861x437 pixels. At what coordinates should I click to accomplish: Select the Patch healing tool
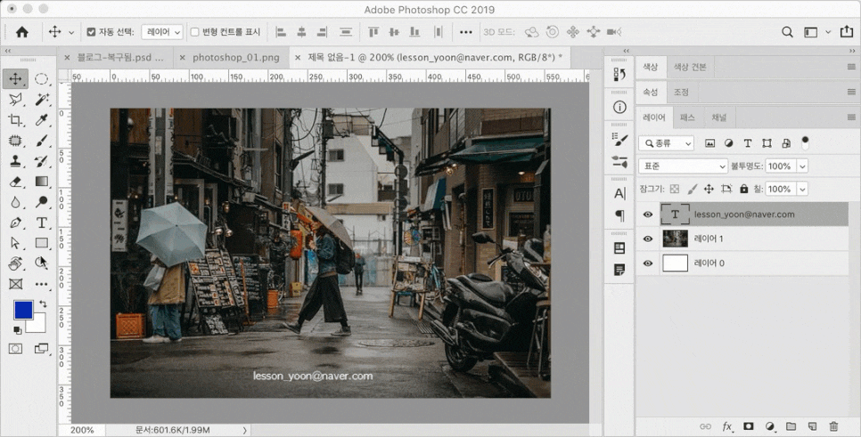(x=15, y=141)
